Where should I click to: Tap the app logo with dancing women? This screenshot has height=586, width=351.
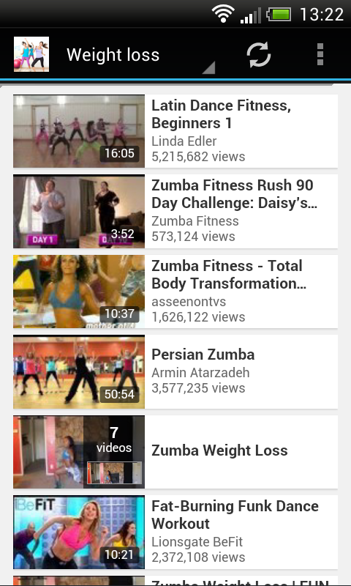pyautogui.click(x=31, y=54)
